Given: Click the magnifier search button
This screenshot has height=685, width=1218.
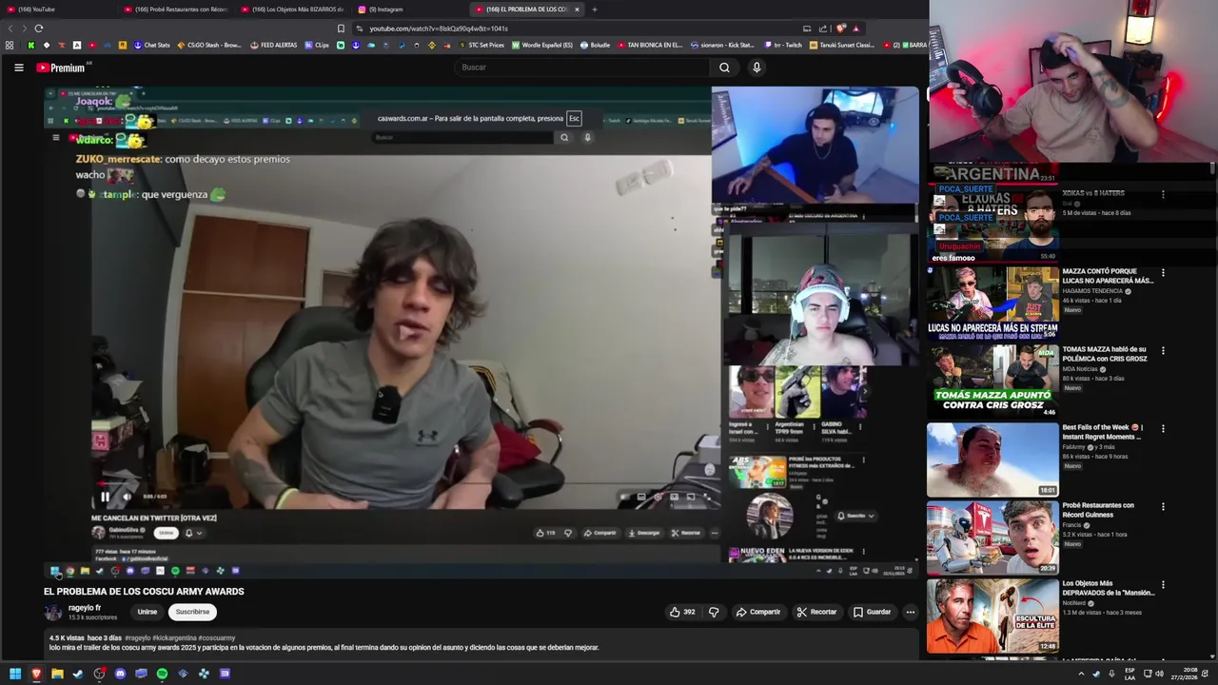Looking at the screenshot, I should point(724,68).
